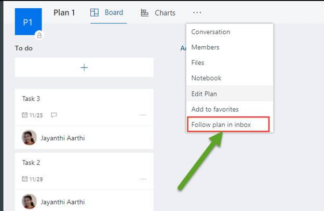The width and height of the screenshot is (324, 211).
Task: Click Jayanthi Aarthi name under Task 3
Action: pos(63,138)
